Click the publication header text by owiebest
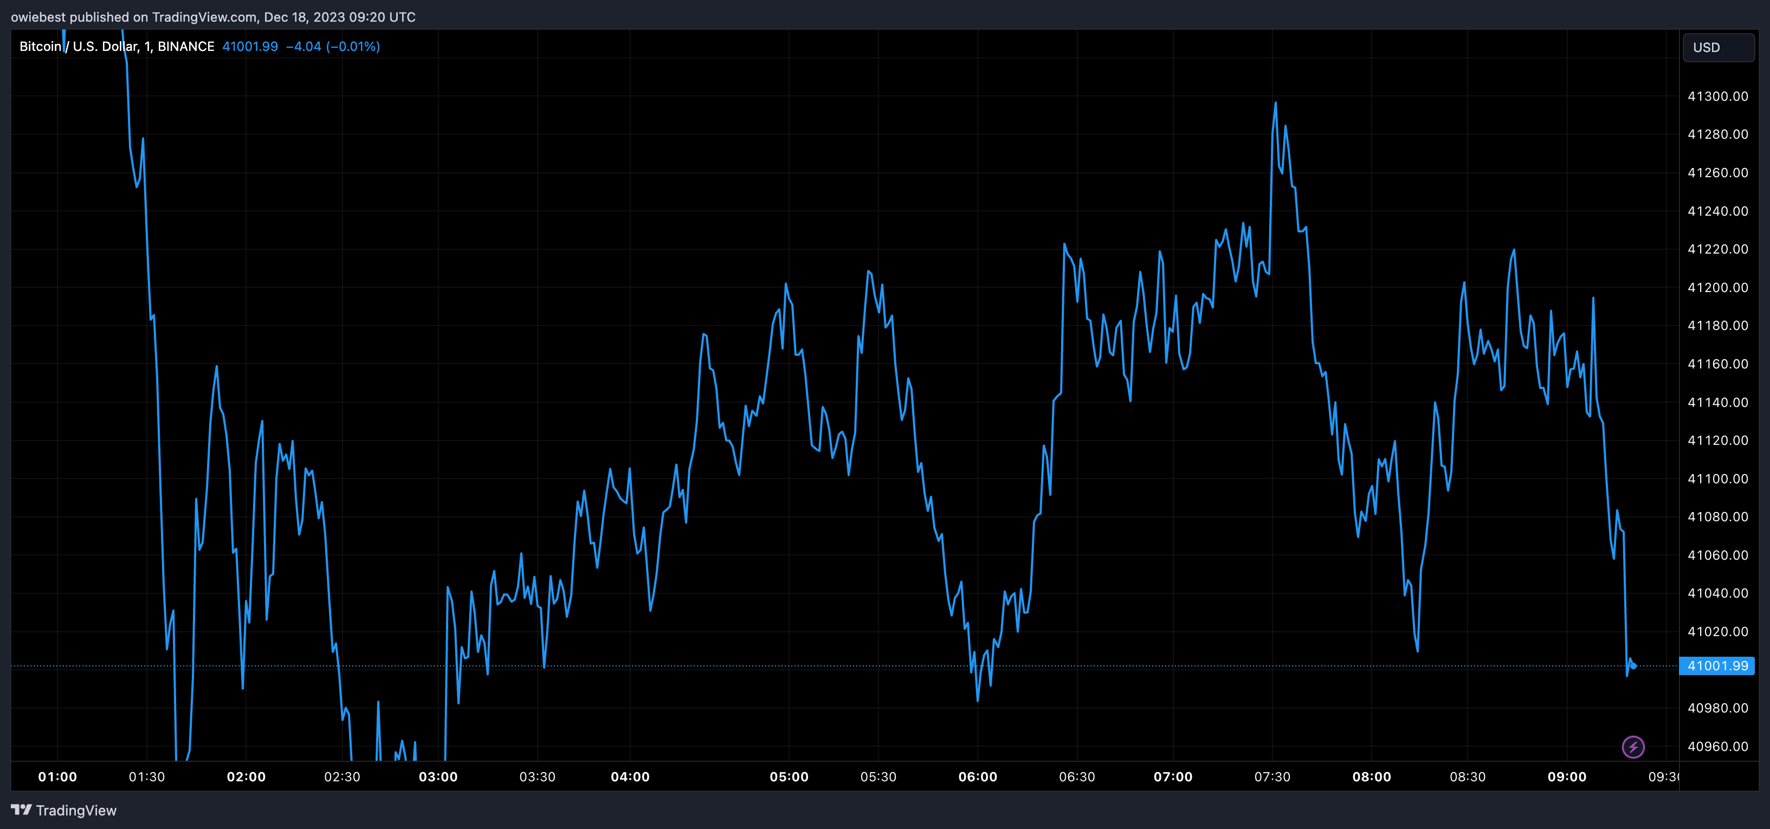This screenshot has height=829, width=1770. point(213,17)
